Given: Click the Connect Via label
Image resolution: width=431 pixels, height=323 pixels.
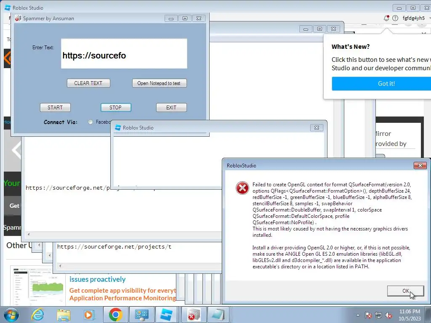Looking at the screenshot, I should (61, 122).
